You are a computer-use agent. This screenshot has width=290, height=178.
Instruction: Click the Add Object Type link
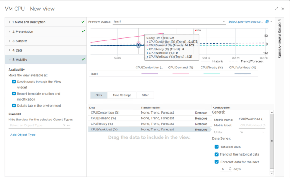point(23,135)
